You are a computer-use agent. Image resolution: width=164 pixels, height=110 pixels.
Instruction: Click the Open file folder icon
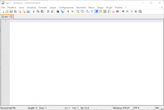click(x=7, y=12)
